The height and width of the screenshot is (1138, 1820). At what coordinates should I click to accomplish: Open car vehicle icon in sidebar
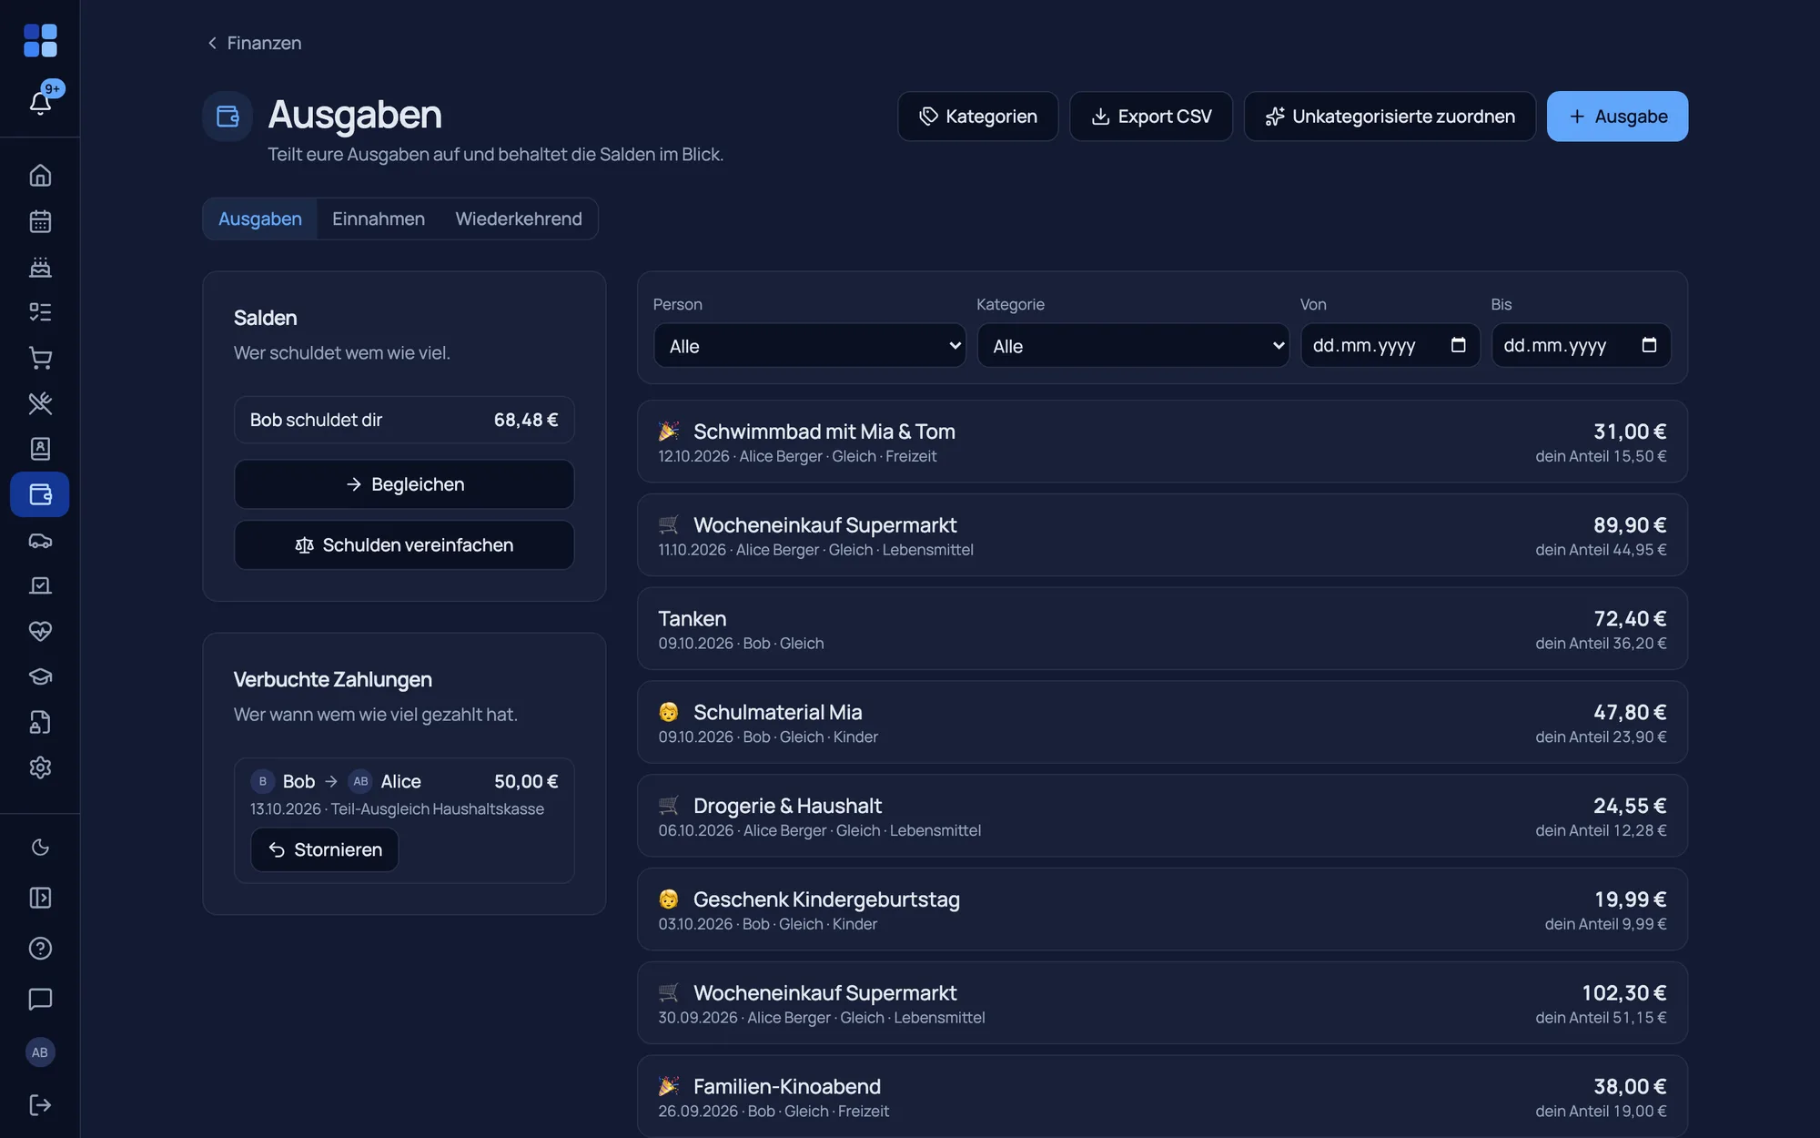click(40, 540)
